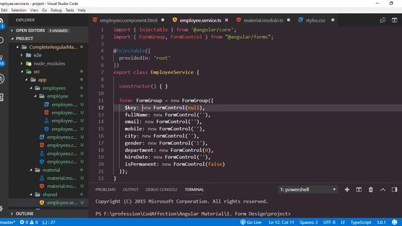Switch to employee.component.html tab
The width and height of the screenshot is (402, 226).
(x=128, y=20)
